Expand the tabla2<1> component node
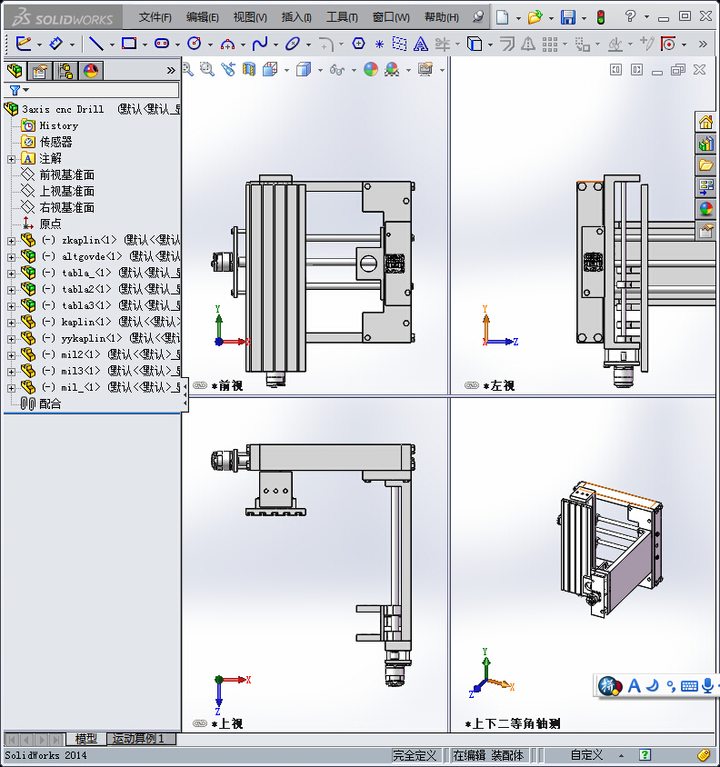Image resolution: width=720 pixels, height=767 pixels. coord(11,290)
